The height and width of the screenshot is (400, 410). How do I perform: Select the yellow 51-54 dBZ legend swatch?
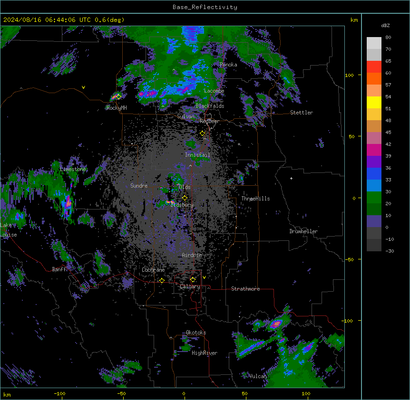pos(374,102)
